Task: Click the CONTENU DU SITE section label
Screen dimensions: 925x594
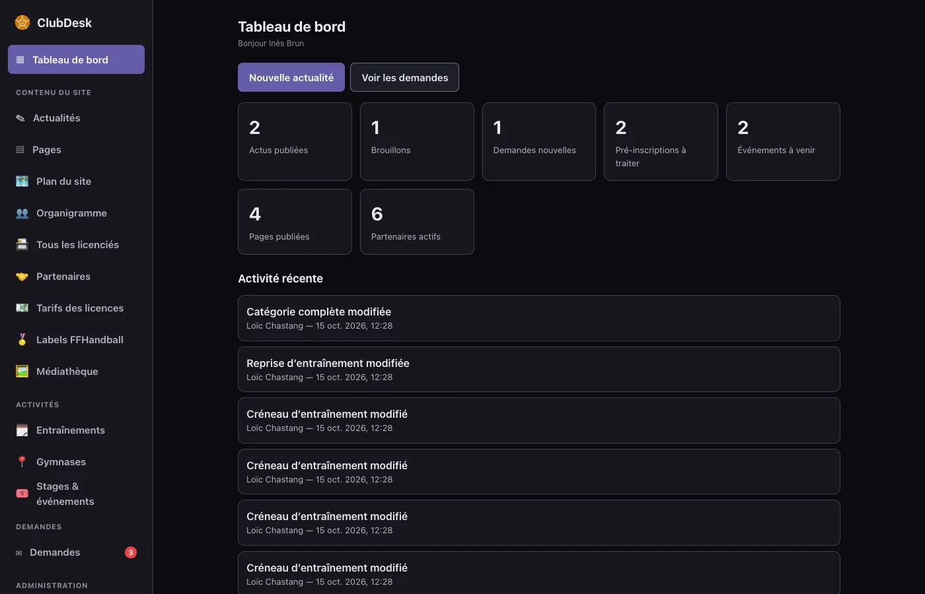Action: coord(54,92)
